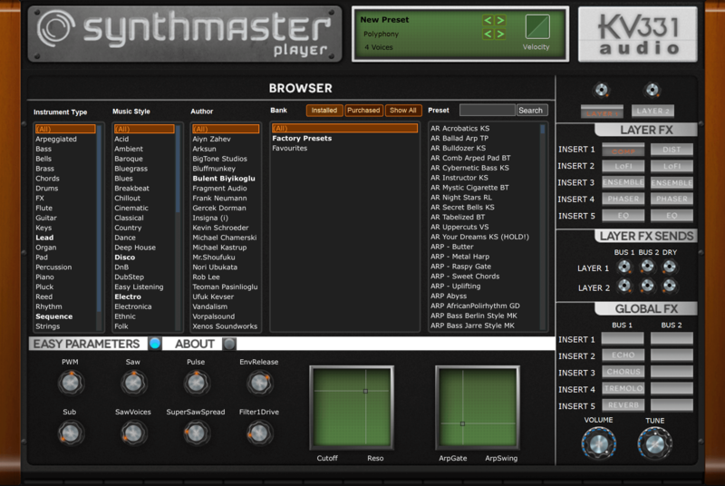Switch to the Layer 2 tab

652,111
